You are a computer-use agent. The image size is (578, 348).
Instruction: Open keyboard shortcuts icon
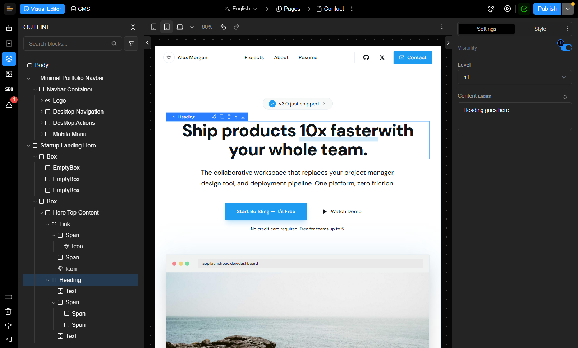[8, 297]
